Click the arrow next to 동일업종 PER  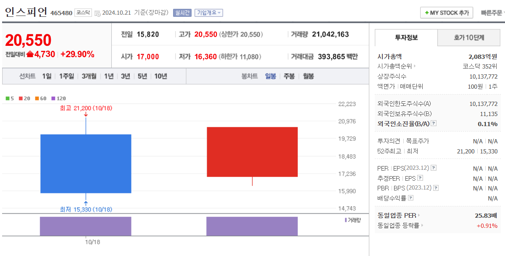pyautogui.click(x=418, y=216)
